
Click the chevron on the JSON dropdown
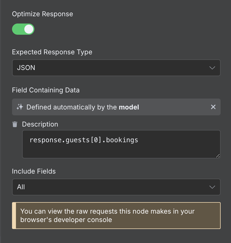point(212,68)
